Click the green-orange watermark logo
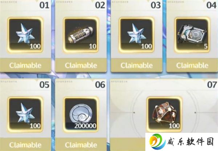218x151 pixels. pos(157,142)
